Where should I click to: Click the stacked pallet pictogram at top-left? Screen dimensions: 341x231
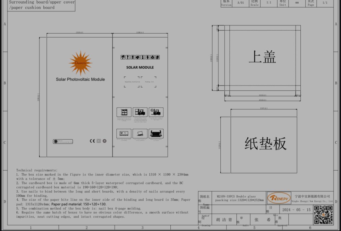124,112
